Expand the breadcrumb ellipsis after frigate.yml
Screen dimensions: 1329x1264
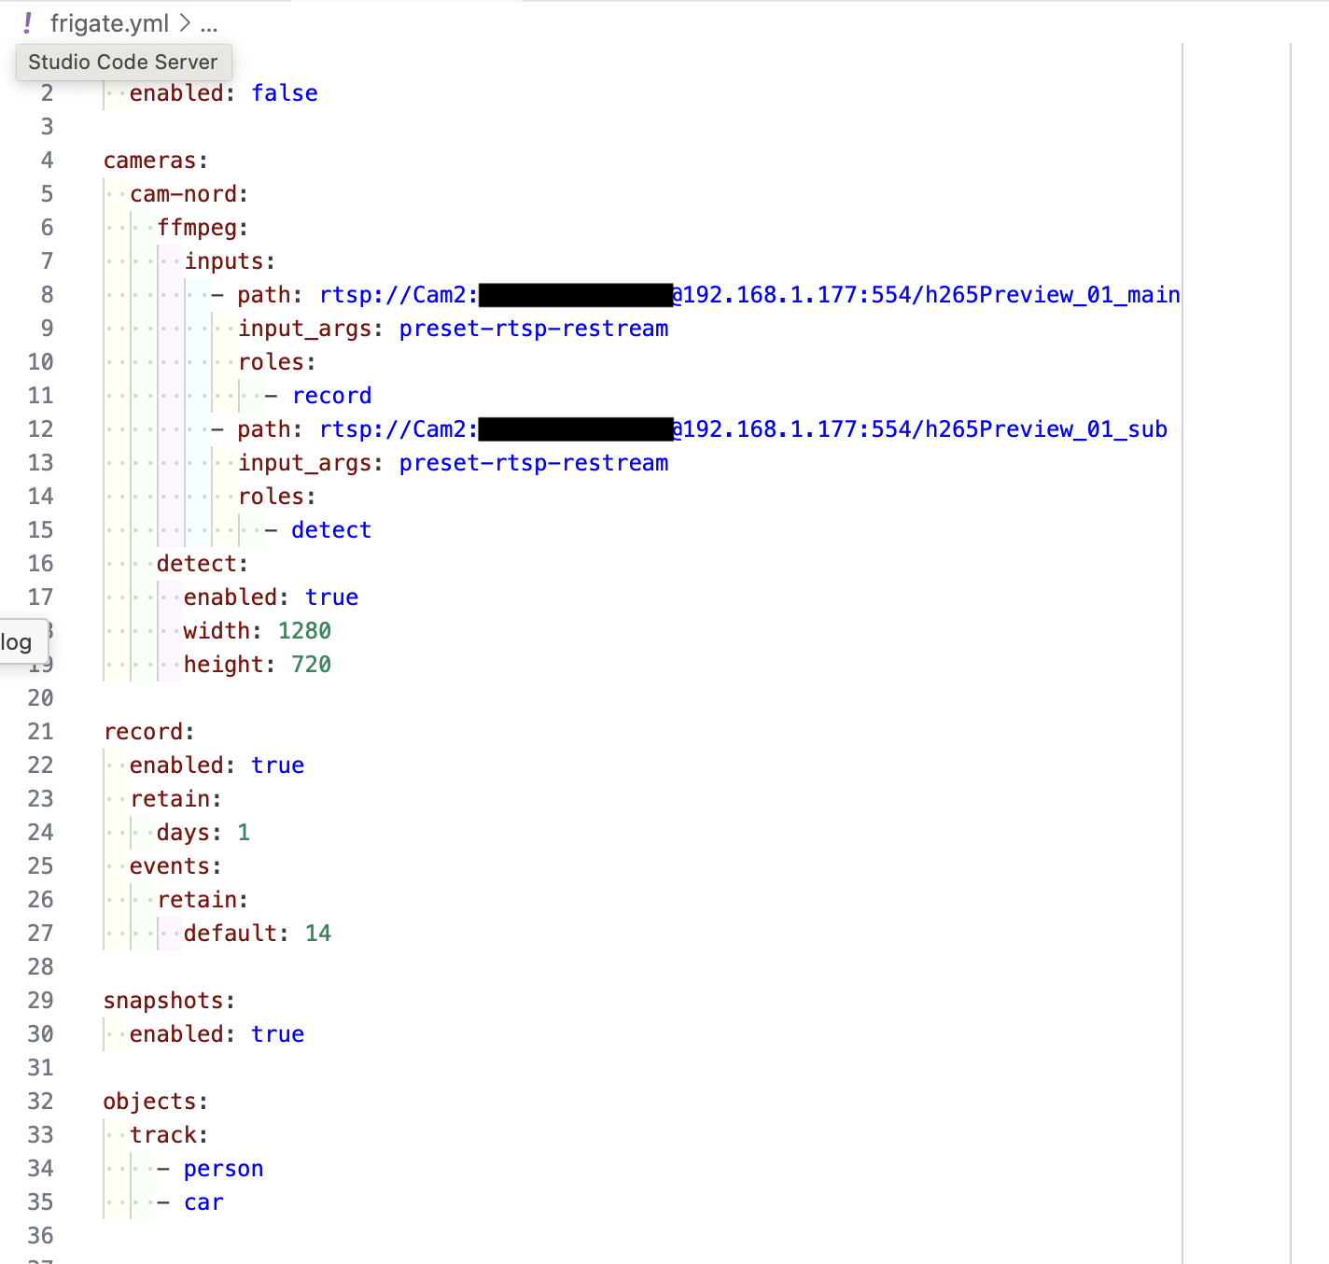[x=209, y=23]
